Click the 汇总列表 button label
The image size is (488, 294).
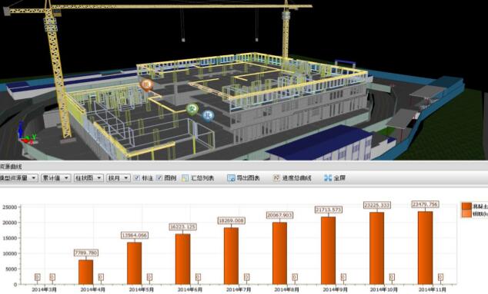(x=202, y=178)
